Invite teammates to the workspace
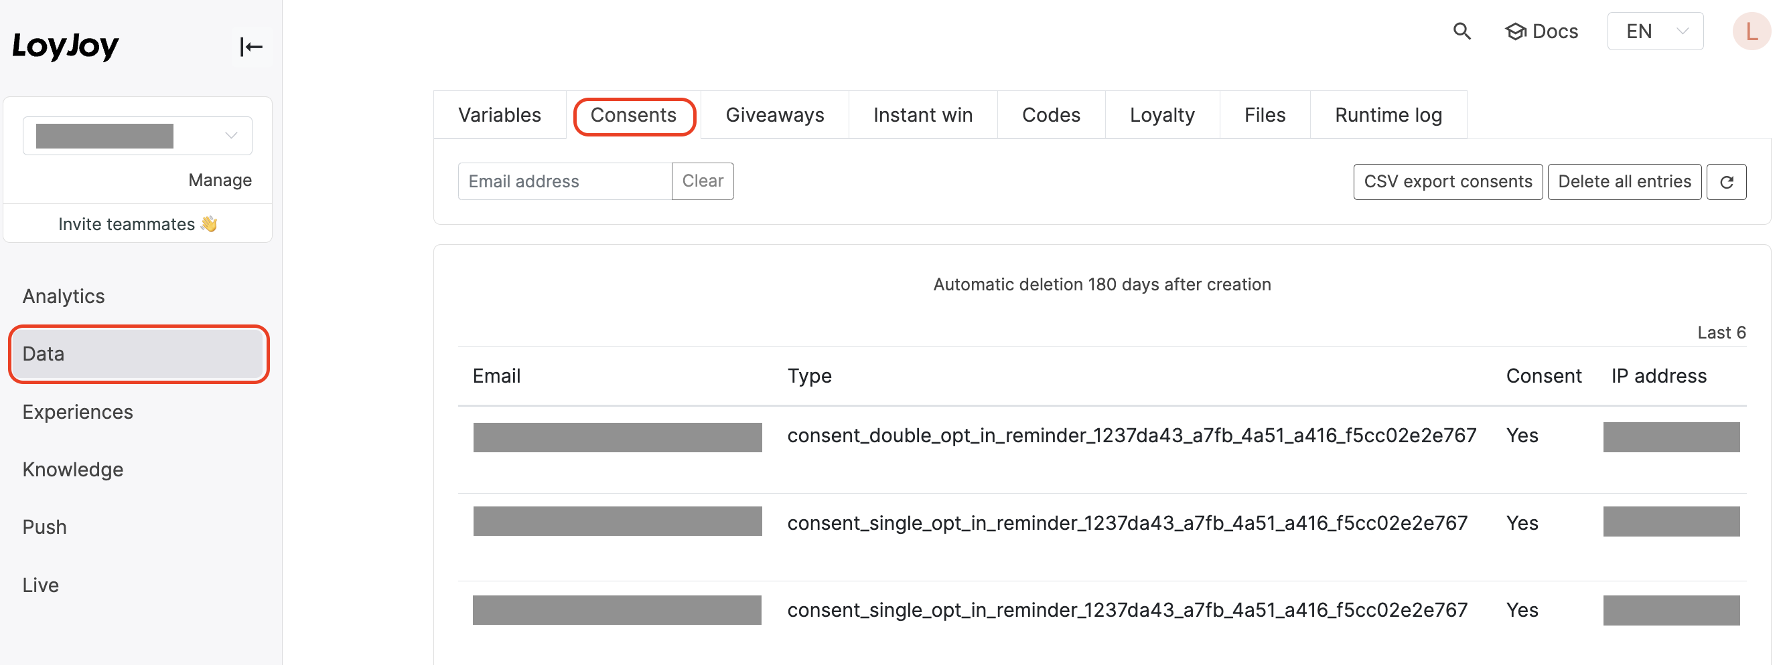 [137, 223]
